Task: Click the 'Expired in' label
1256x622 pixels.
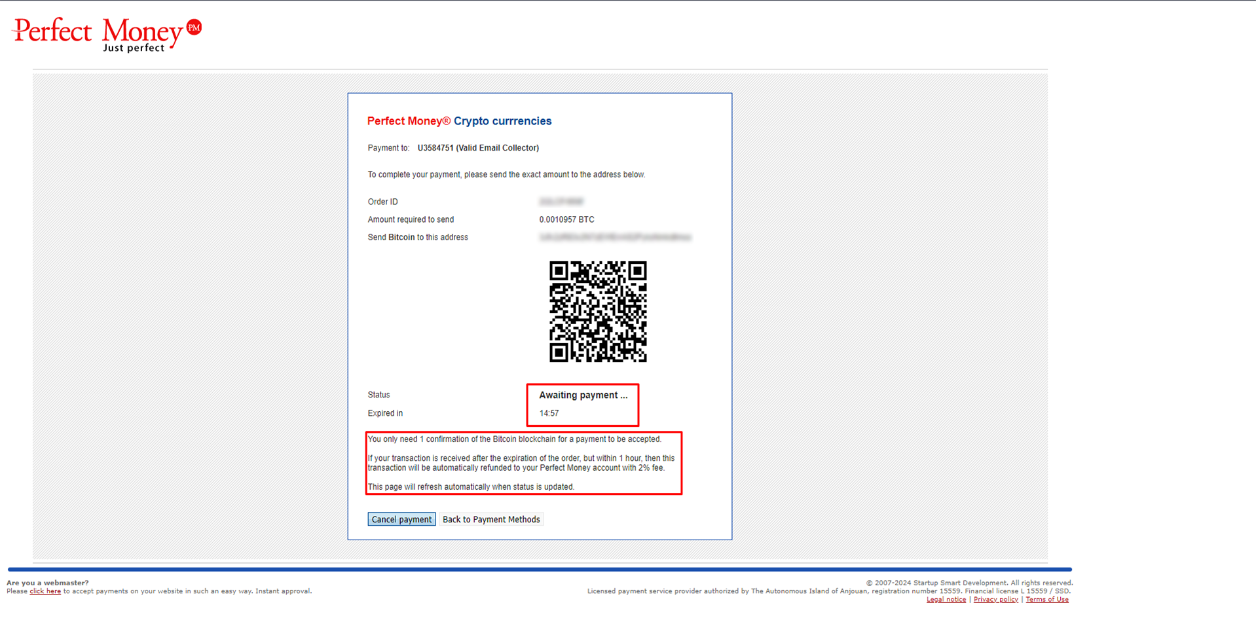Action: [x=385, y=413]
